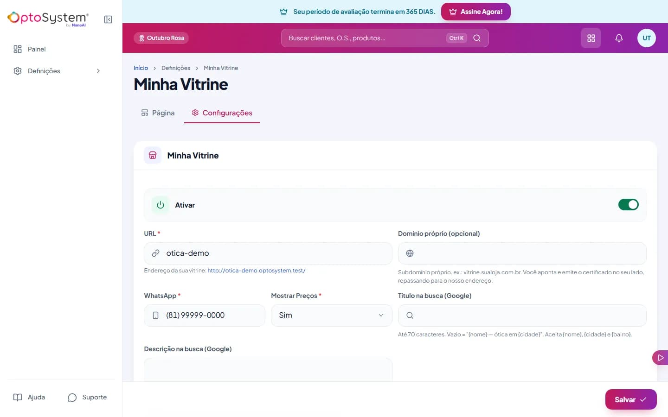
Task: Open the apps grid icon in header
Action: [x=591, y=38]
